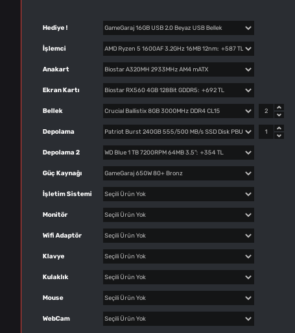Viewport: 295px width, 333px height.
Task: Increase Depolama quantity with up arrow
Action: [279, 128]
